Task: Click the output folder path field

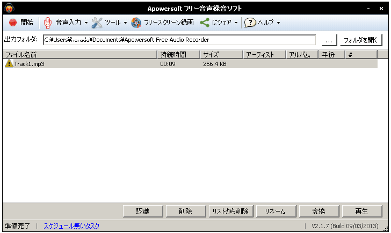Action: pyautogui.click(x=179, y=40)
